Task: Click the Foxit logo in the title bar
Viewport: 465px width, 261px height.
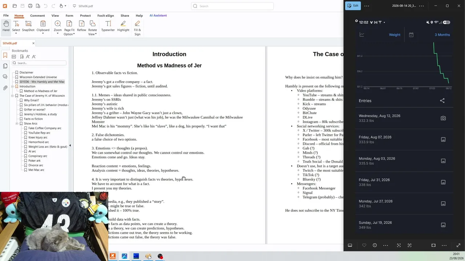Action: [5, 6]
